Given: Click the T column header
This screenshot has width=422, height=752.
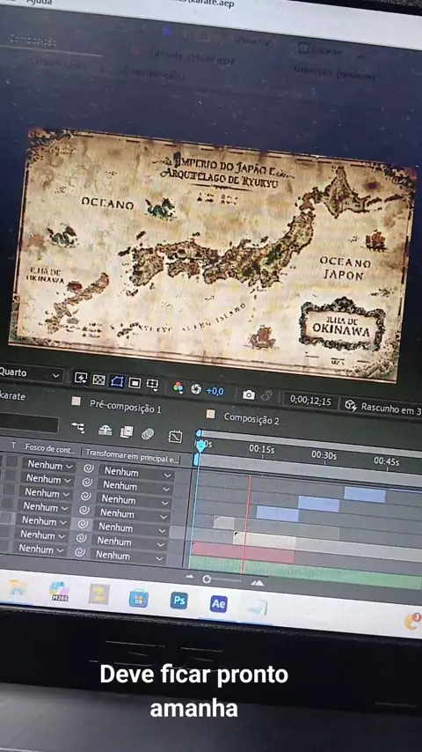Looking at the screenshot, I should click(x=13, y=446).
